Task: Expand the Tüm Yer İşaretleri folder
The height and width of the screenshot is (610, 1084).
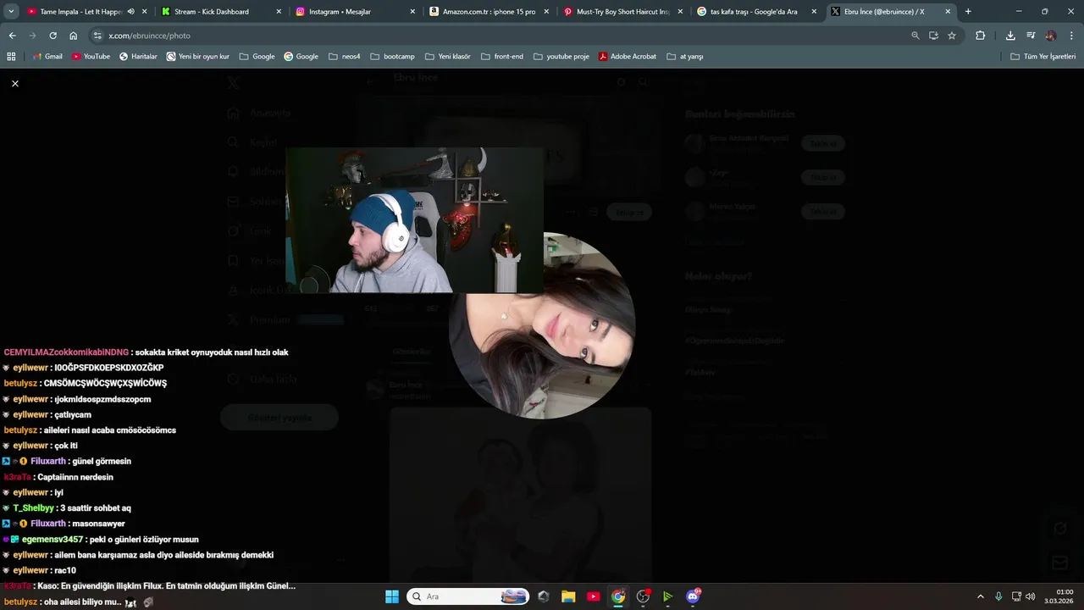Action: (1043, 56)
